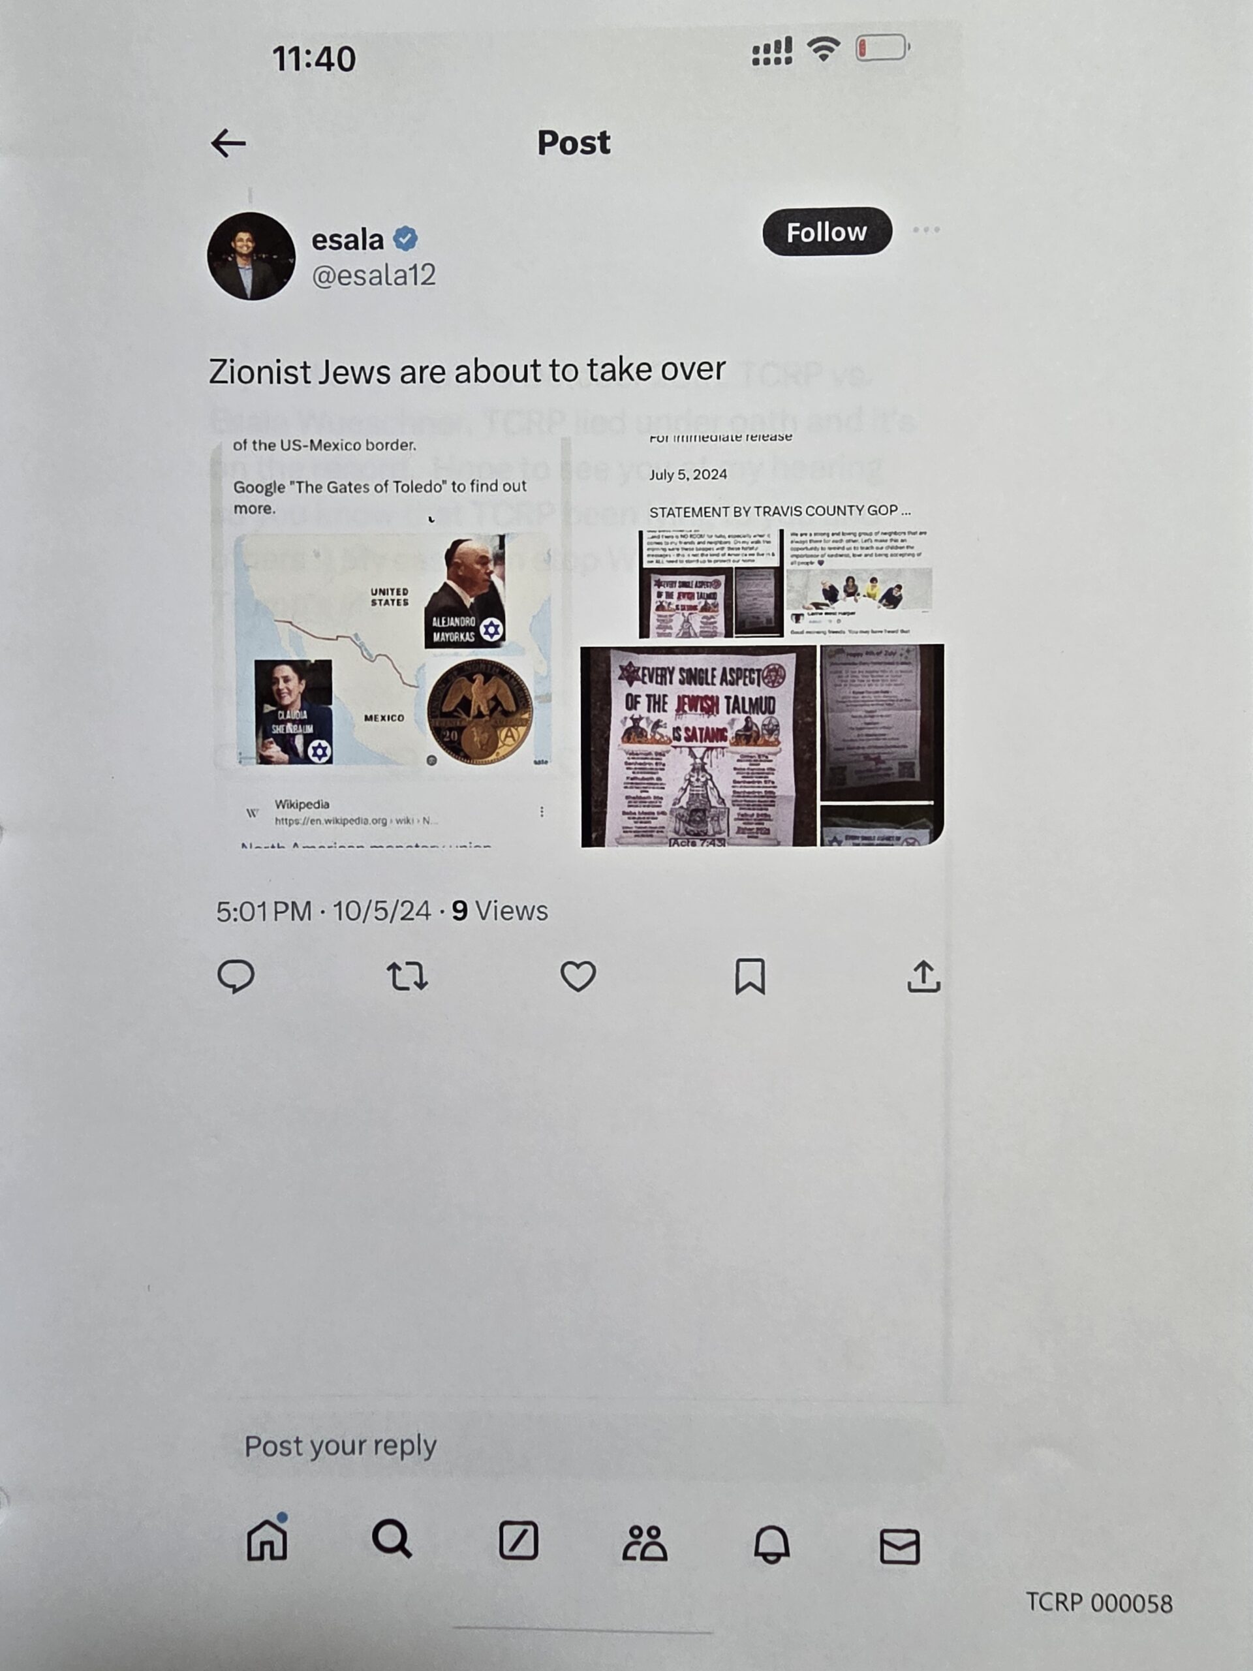Open the Search magnifier tab
Image resolution: width=1253 pixels, height=1671 pixels.
[392, 1540]
